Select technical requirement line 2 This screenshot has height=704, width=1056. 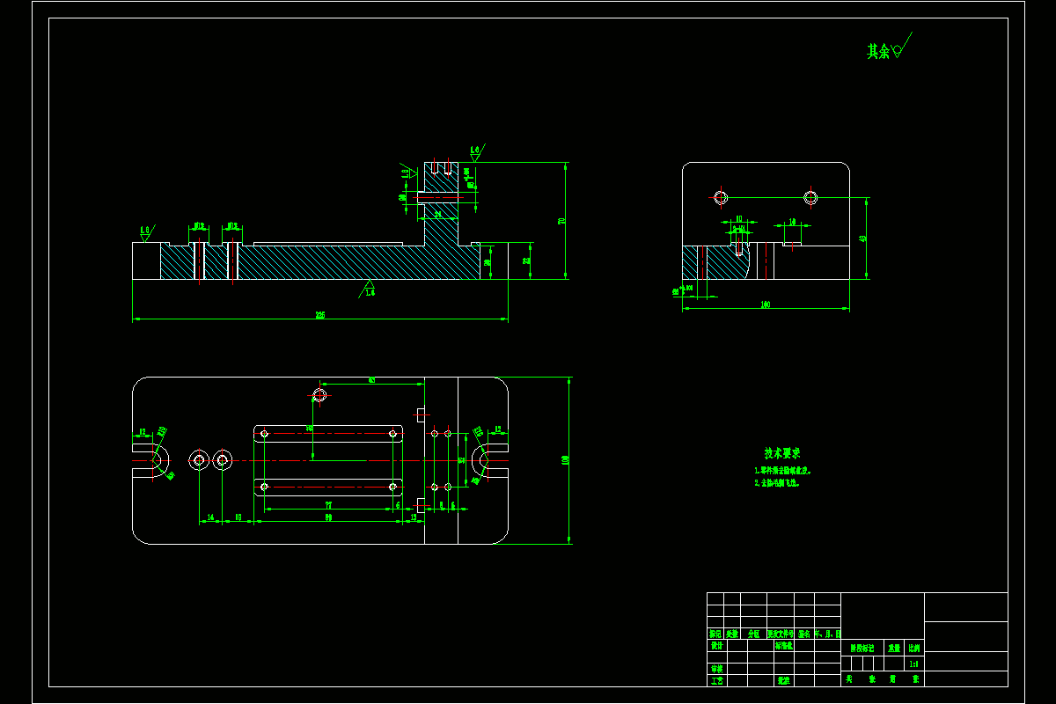coord(776,483)
